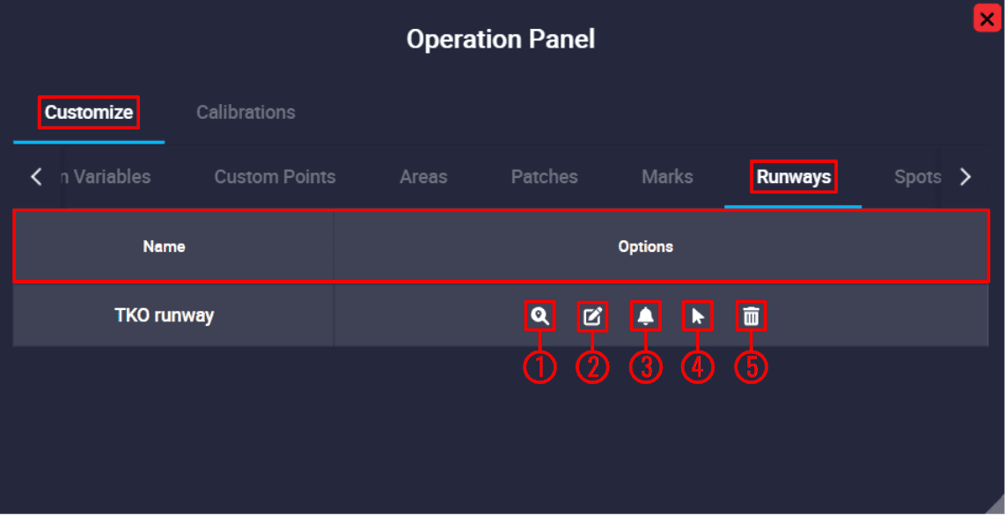Go to the Custom Points tab
This screenshot has height=516, width=1005.
[x=275, y=177]
